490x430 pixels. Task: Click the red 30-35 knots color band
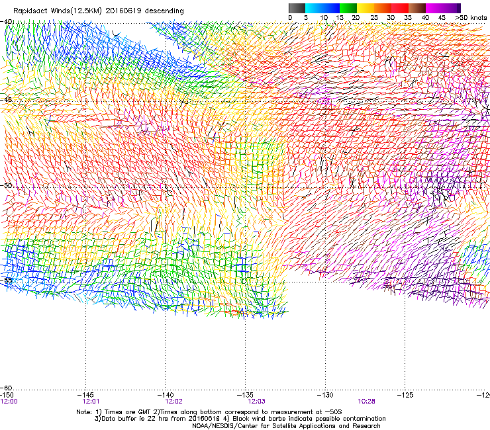400,8
